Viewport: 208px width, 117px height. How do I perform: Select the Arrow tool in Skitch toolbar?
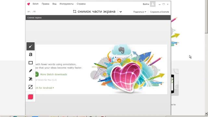31,46
